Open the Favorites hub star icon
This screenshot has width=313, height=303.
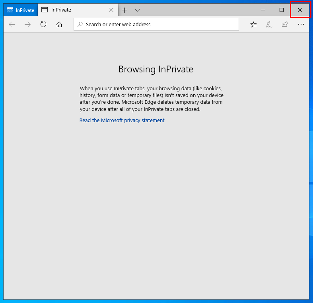(x=253, y=25)
